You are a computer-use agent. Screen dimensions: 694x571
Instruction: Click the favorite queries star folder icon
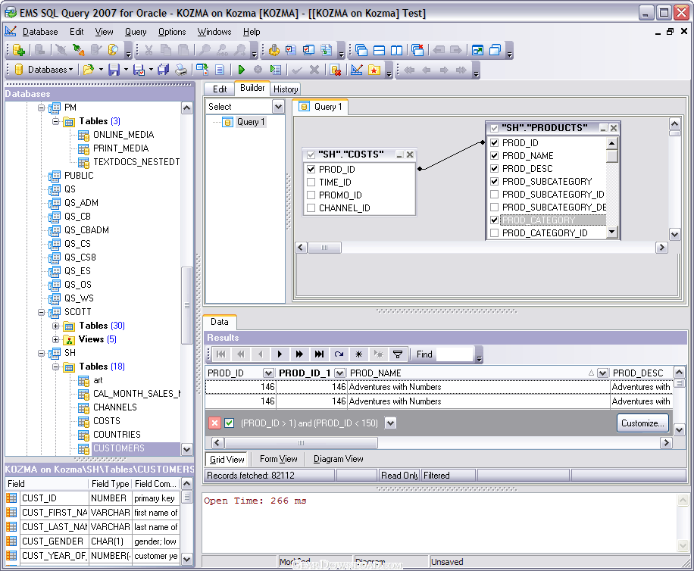[x=374, y=70]
